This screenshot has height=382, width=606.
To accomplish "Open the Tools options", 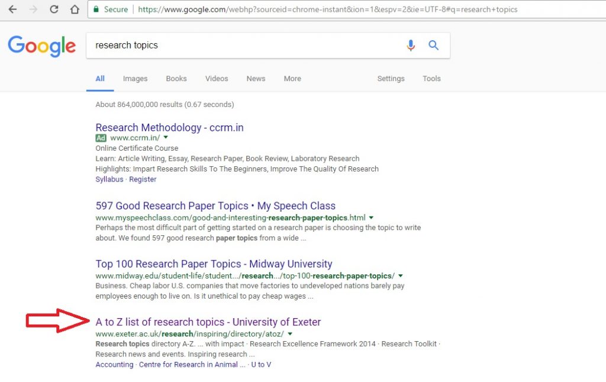I will click(431, 79).
